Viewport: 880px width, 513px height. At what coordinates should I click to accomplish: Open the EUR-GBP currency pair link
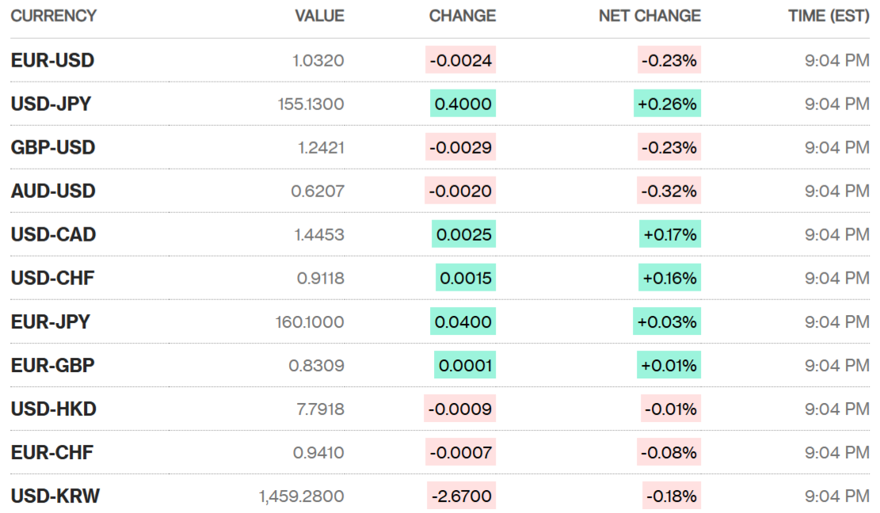[53, 365]
